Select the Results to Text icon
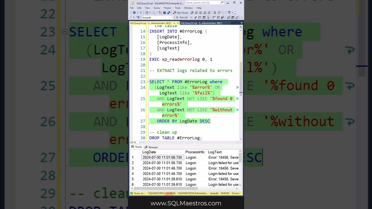The height and width of the screenshot is (209, 372). [228, 17]
